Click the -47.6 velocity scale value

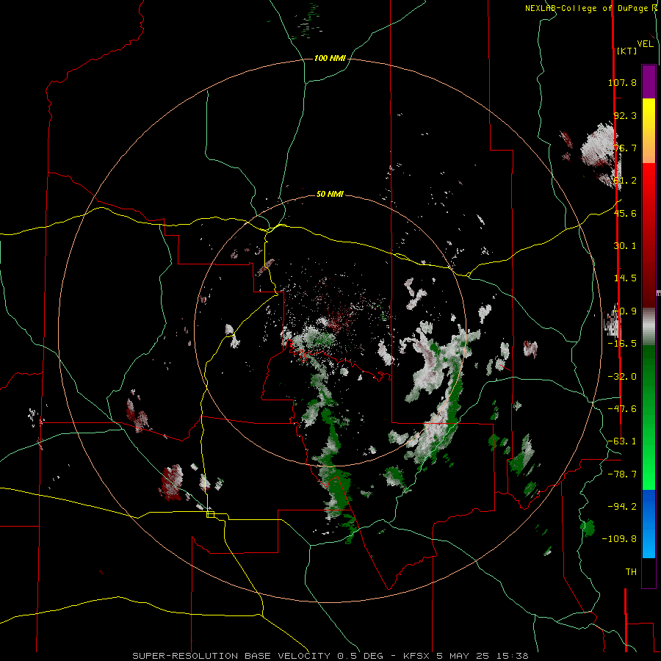pos(622,409)
